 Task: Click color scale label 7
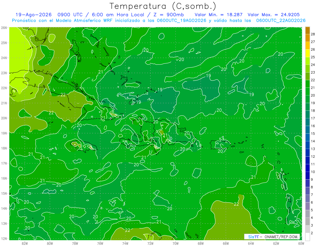click(x=312, y=195)
